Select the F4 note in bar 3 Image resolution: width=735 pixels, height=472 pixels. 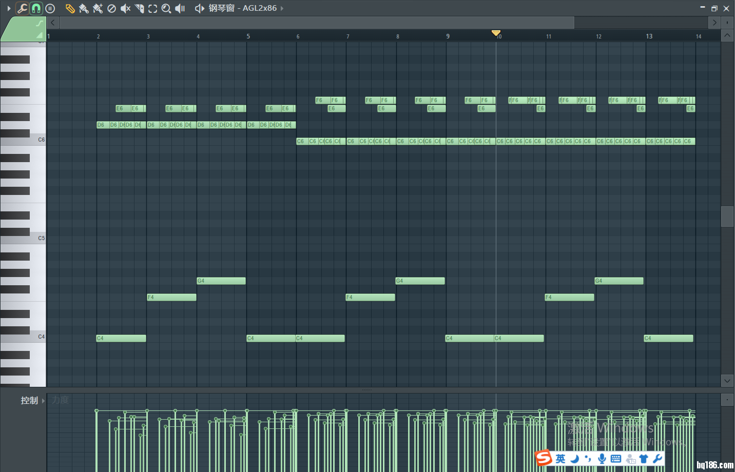pyautogui.click(x=171, y=297)
